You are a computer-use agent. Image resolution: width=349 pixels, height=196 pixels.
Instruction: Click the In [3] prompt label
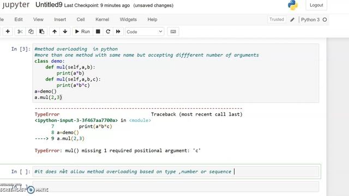[21, 49]
